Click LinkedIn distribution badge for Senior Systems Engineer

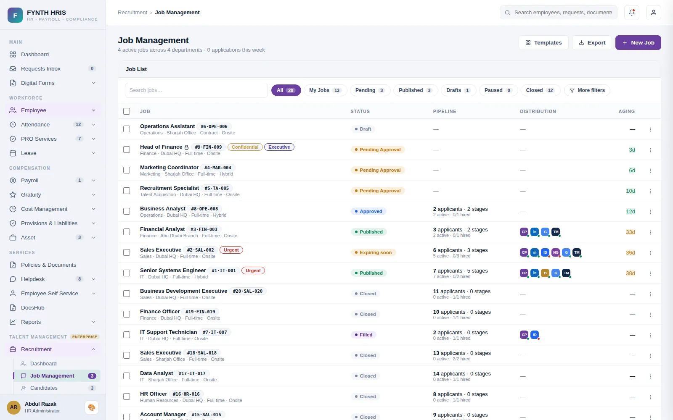(x=535, y=273)
